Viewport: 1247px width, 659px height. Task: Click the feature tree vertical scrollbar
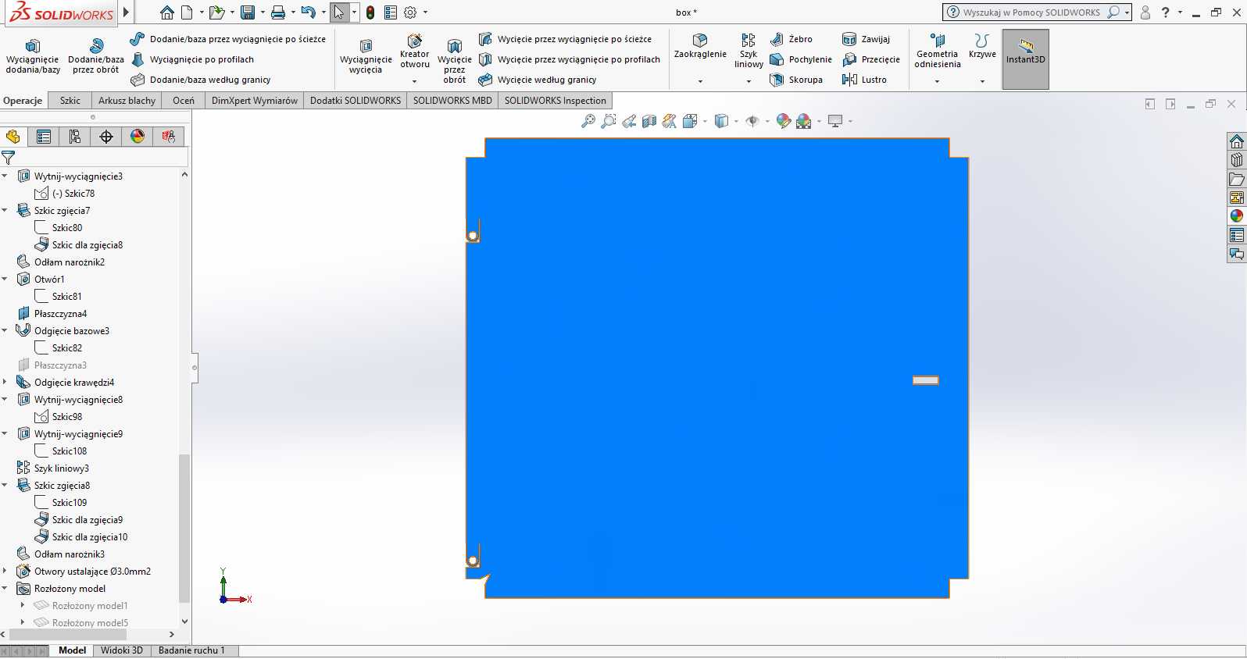click(x=184, y=529)
